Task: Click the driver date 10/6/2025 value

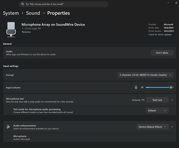Action: click(169, 28)
